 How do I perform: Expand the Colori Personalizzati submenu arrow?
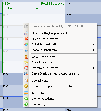click(x=94, y=44)
